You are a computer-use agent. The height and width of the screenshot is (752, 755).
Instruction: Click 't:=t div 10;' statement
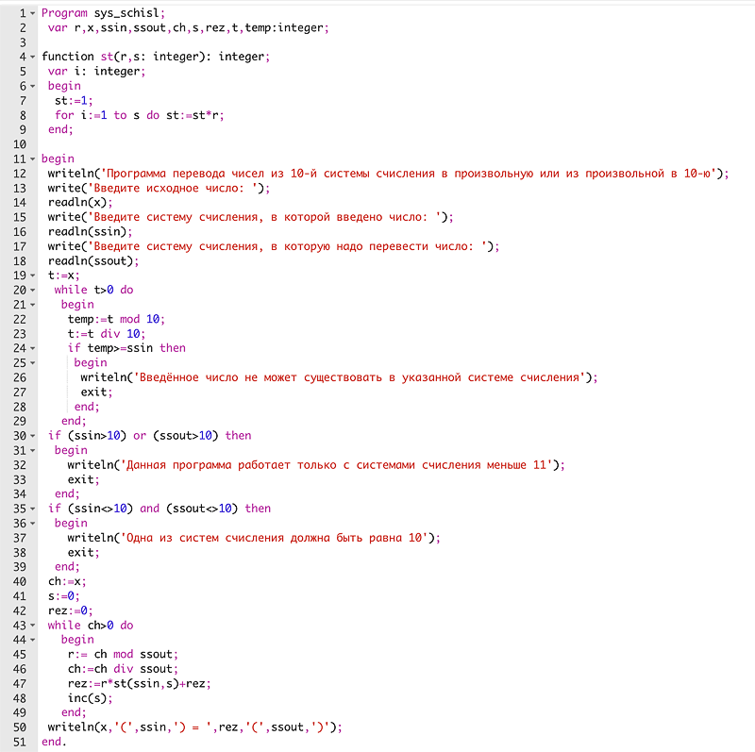click(x=107, y=334)
